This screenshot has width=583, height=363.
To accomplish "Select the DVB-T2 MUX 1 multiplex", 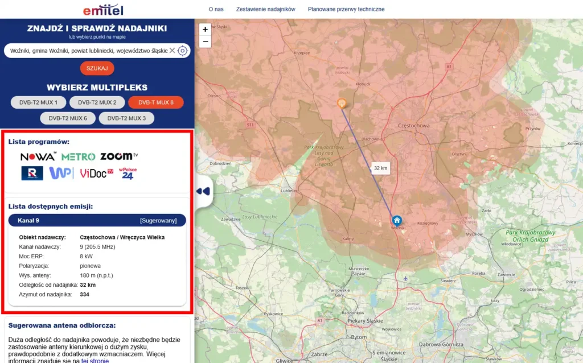I will pos(39,102).
